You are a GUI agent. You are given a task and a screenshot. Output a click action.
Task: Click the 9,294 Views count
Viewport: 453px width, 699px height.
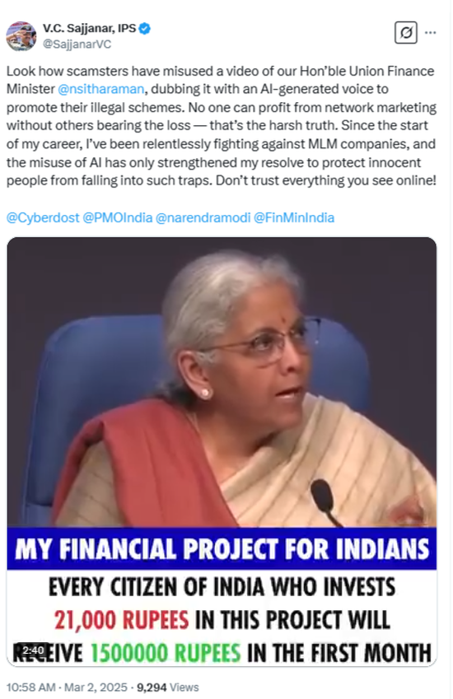click(x=168, y=687)
